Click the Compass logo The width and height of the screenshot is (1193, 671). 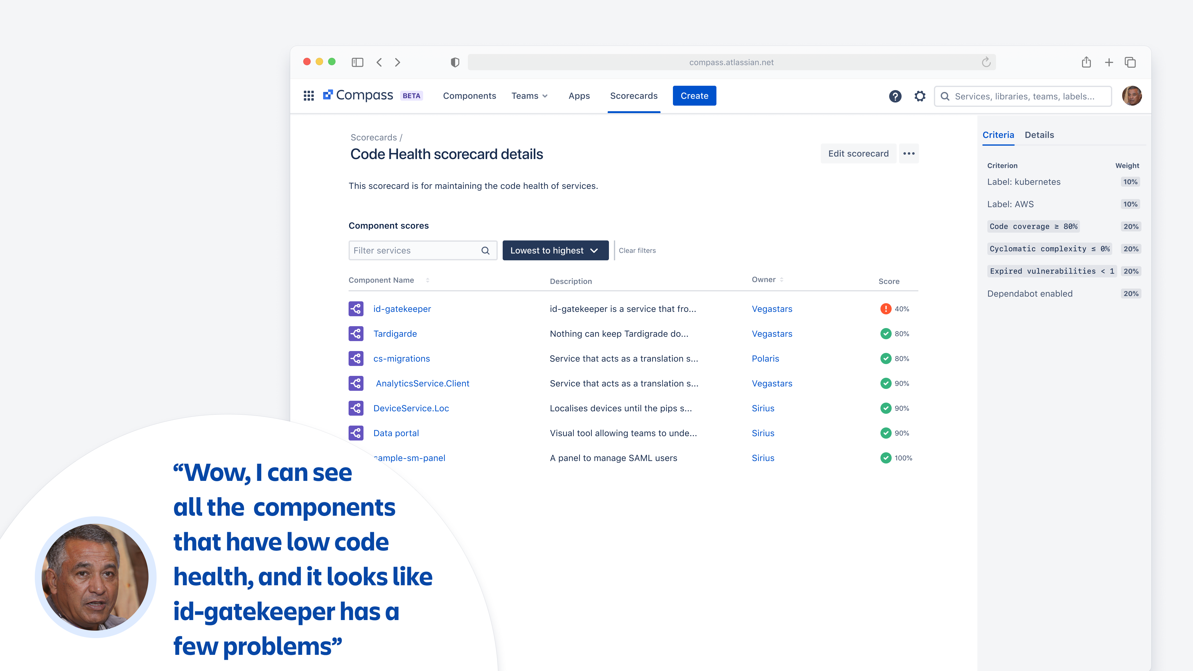click(x=358, y=95)
